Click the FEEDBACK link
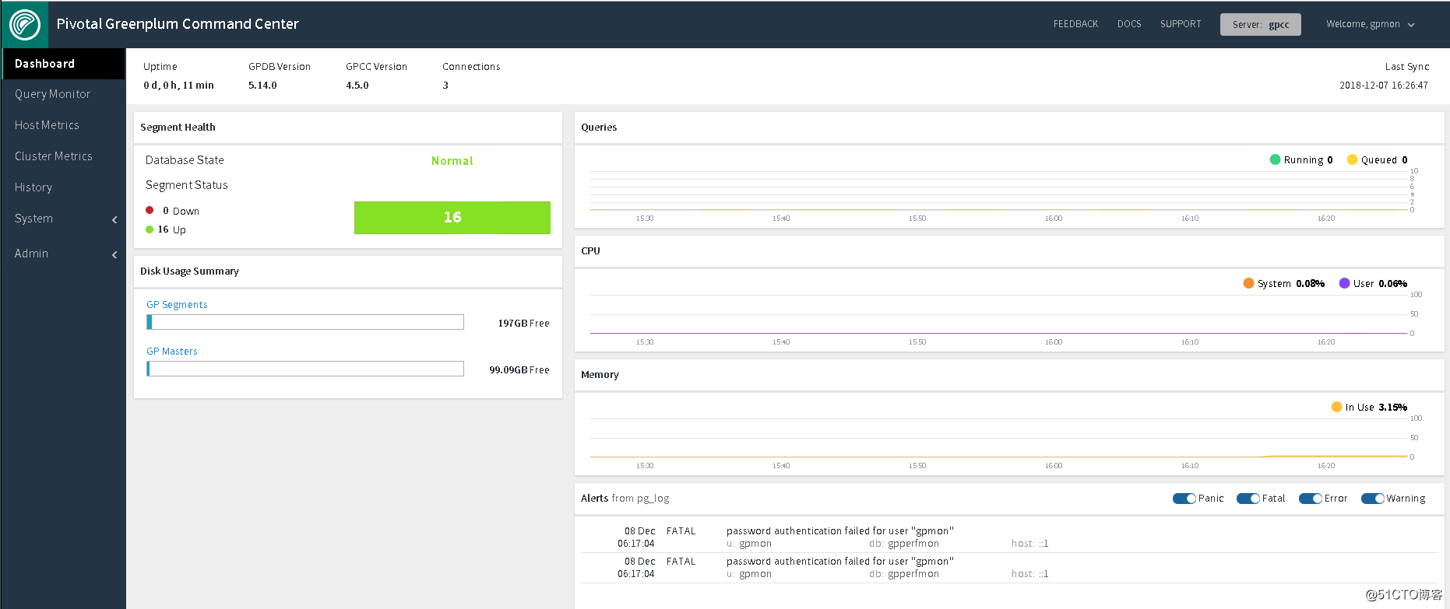The height and width of the screenshot is (609, 1450). click(1075, 24)
